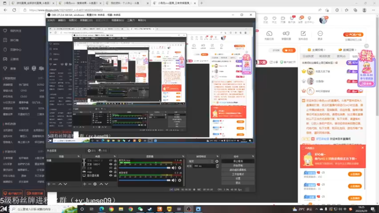Open desktop audio channel settings gear

pyautogui.click(x=180, y=180)
